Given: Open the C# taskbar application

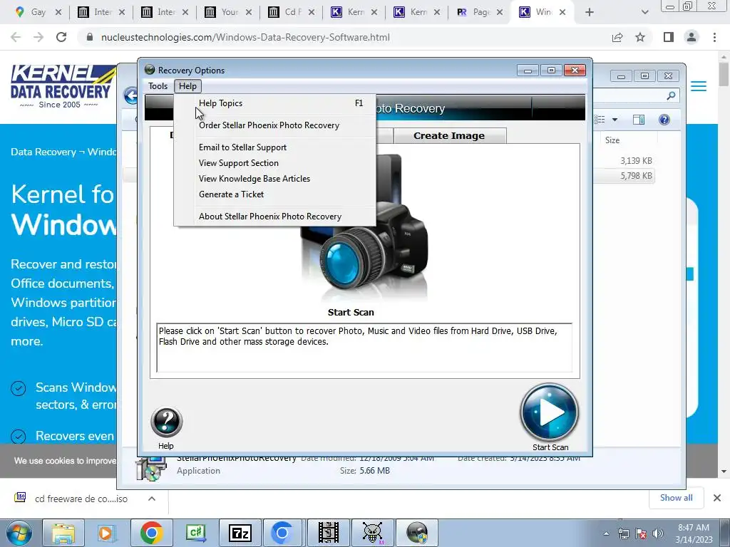Looking at the screenshot, I should (x=196, y=533).
